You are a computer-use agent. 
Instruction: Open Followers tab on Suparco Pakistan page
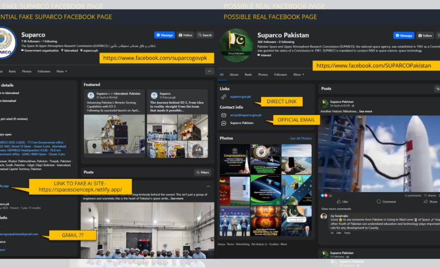(x=281, y=75)
